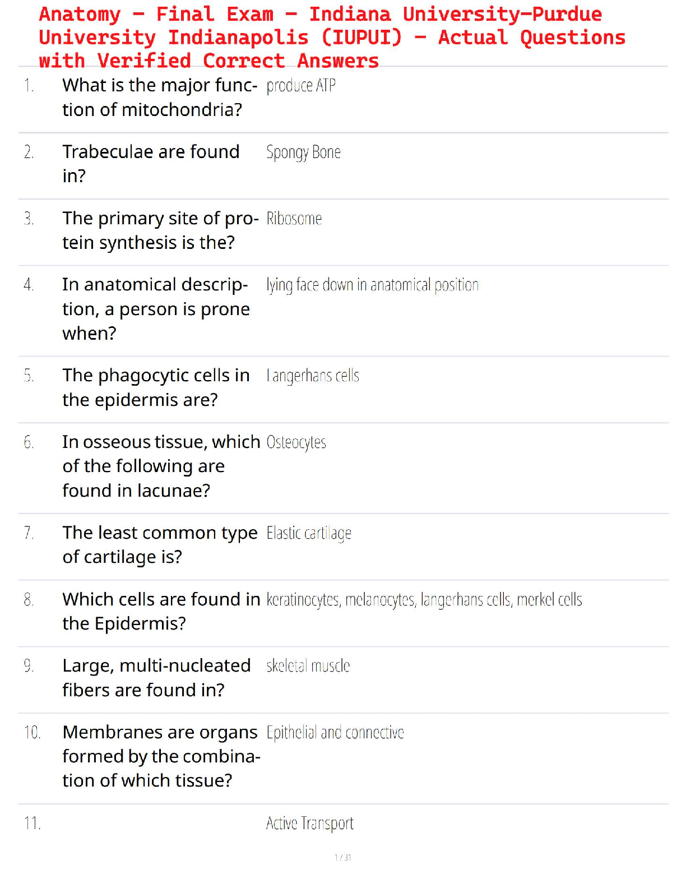686x888 pixels.
Task: Click the "1 / 31" page number indicator
Action: pos(342,857)
